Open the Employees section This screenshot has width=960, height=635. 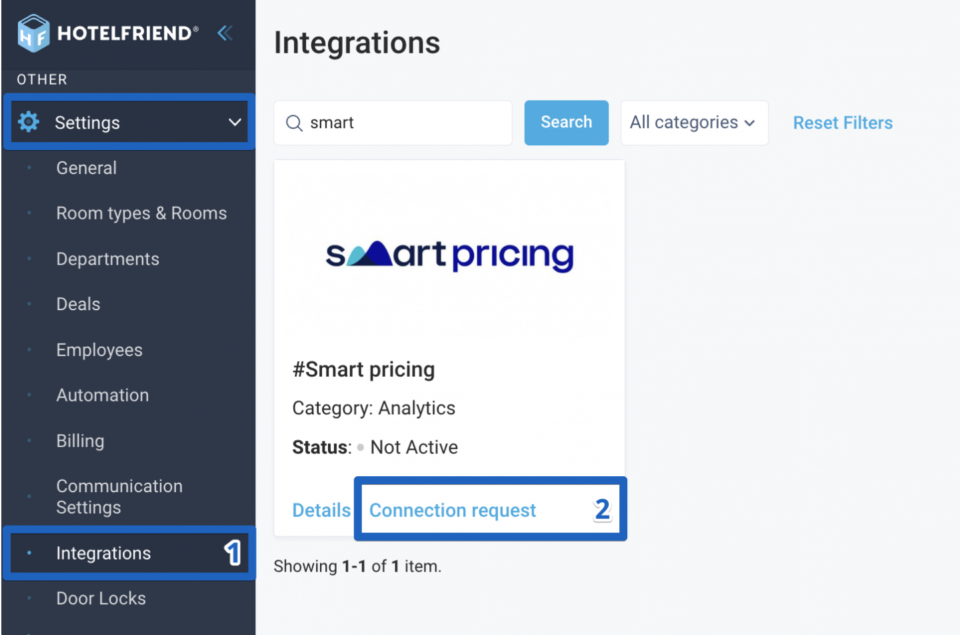pyautogui.click(x=99, y=350)
